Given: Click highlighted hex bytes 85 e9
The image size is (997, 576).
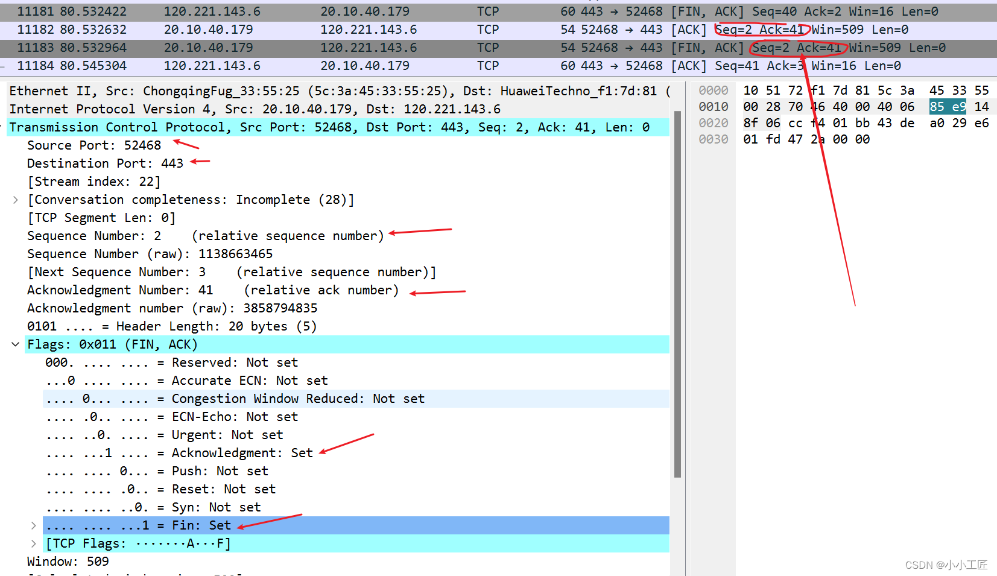Looking at the screenshot, I should click(x=948, y=107).
